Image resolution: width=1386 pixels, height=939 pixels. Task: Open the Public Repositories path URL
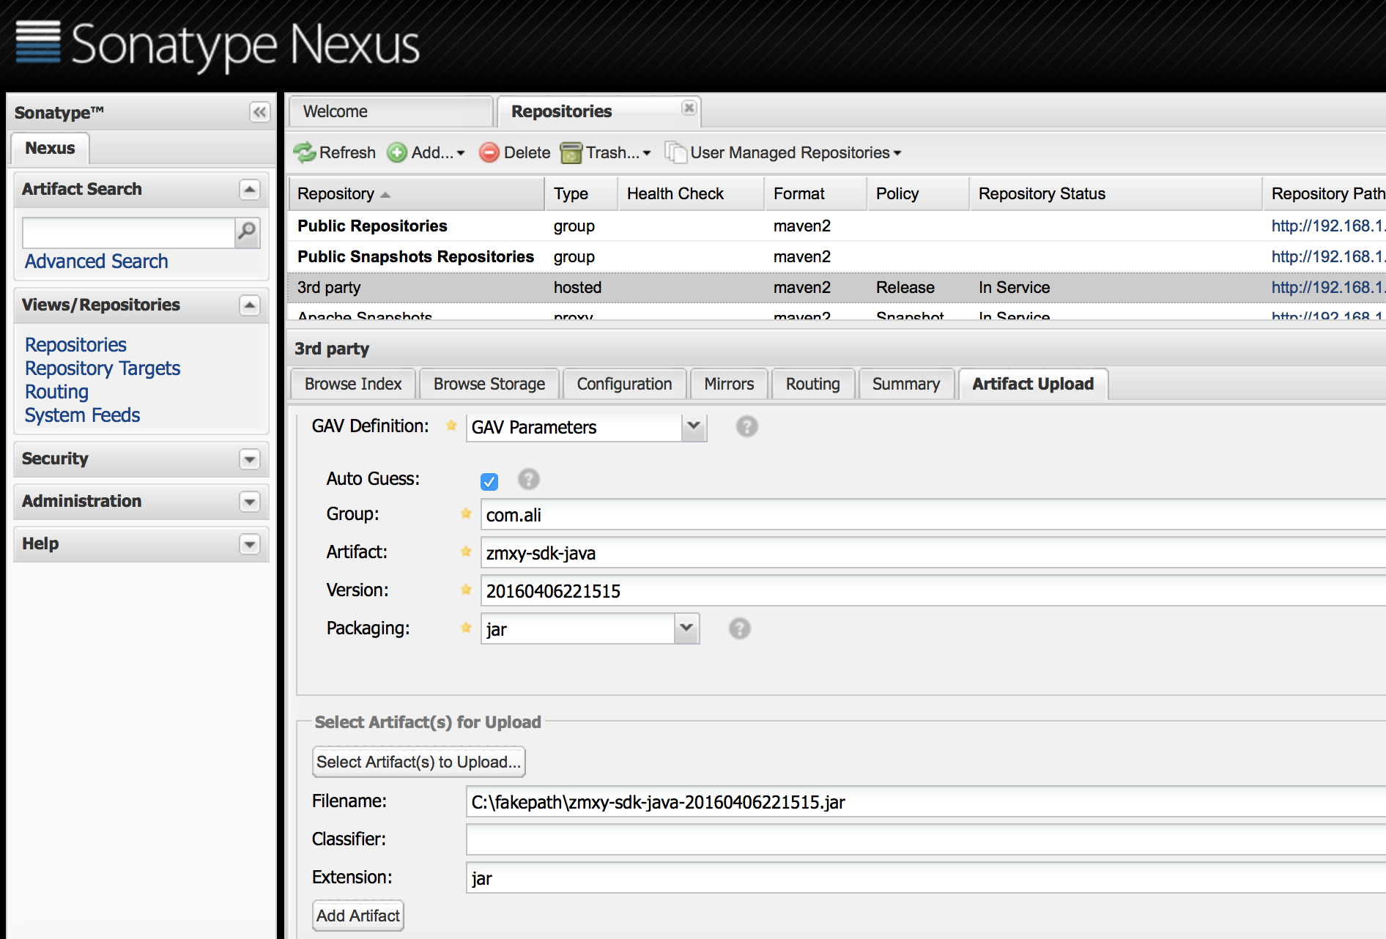1328,226
